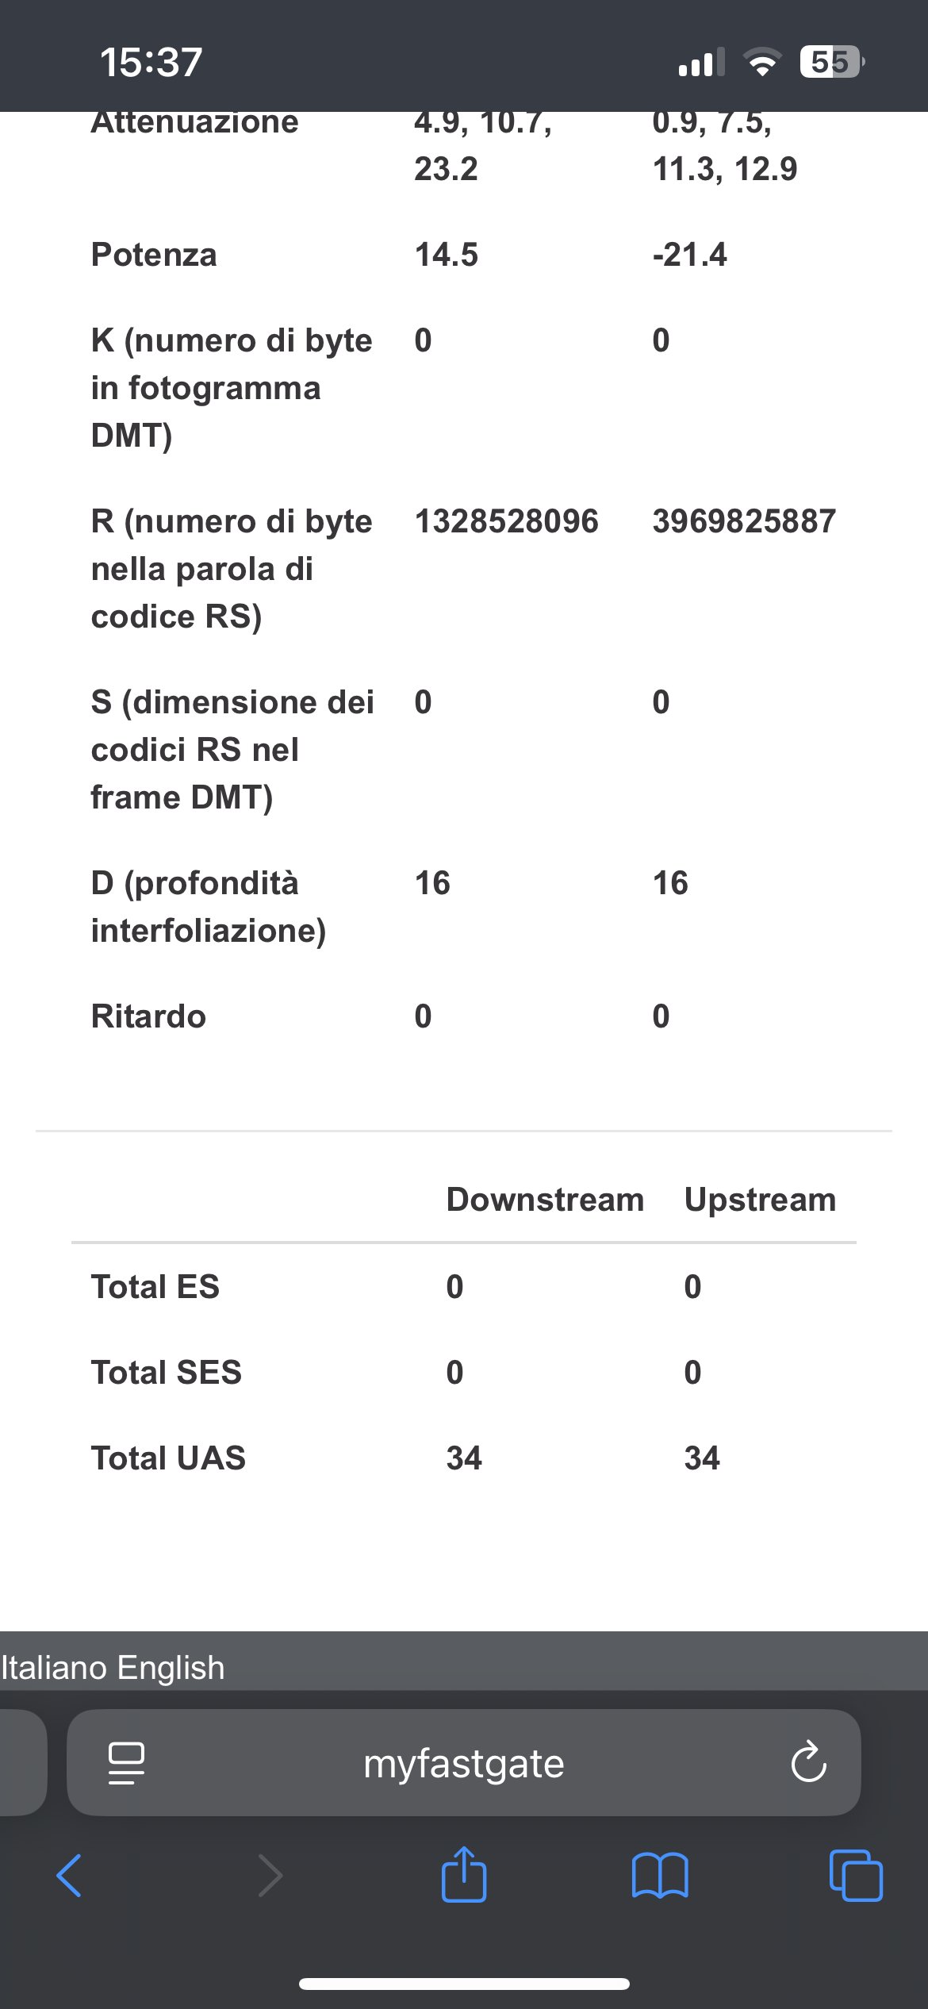Tap the Downstream column header
This screenshot has height=2009, width=928.
[545, 1200]
